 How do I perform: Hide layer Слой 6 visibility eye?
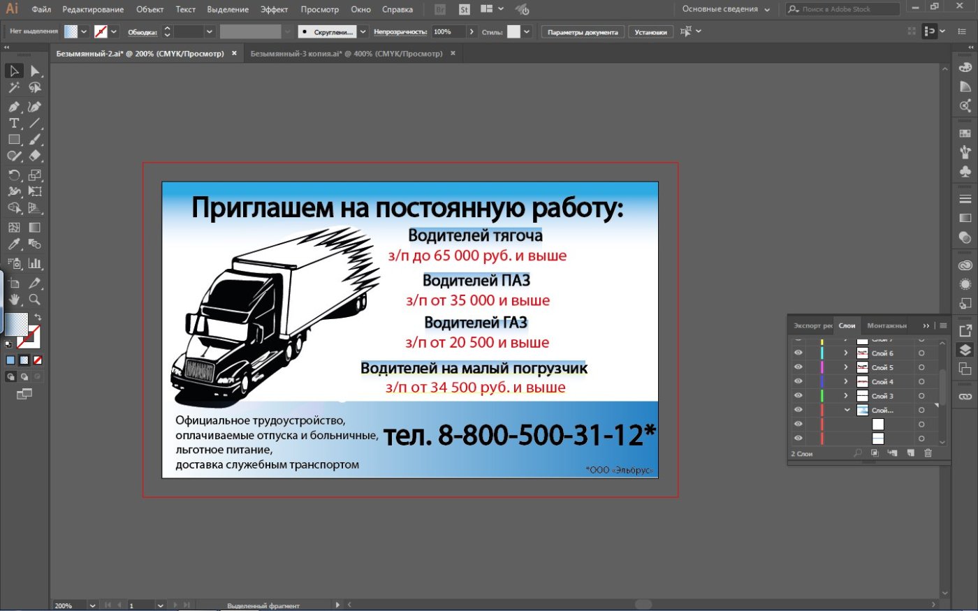pos(798,353)
